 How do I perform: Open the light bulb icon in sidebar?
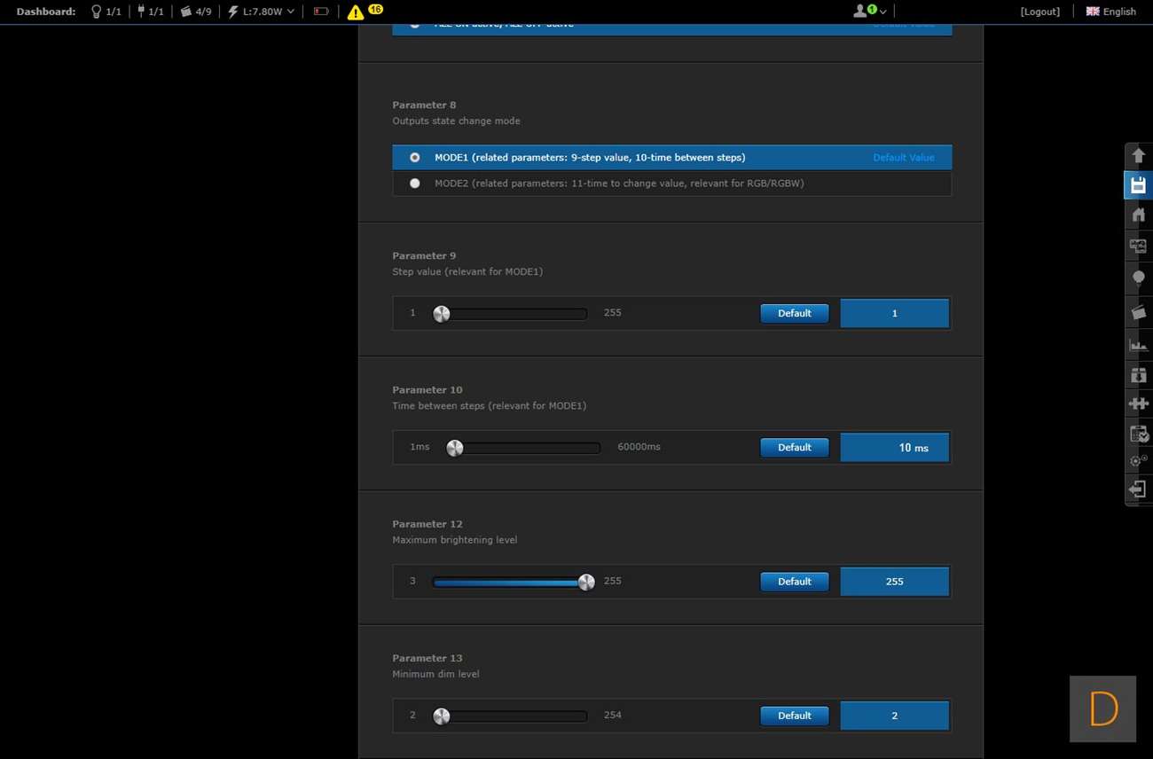(1138, 278)
